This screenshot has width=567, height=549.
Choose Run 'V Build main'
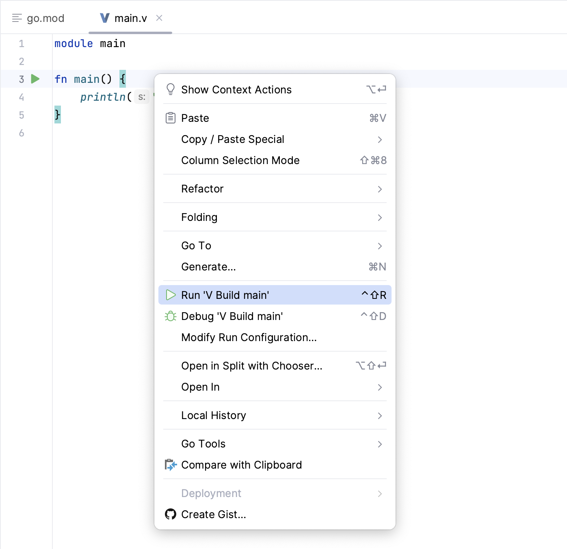click(225, 295)
